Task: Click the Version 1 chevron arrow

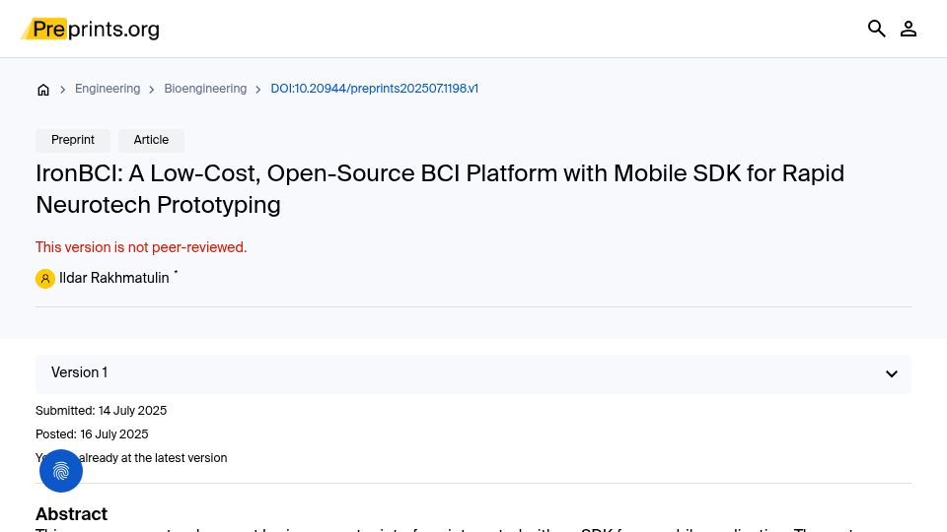Action: pyautogui.click(x=892, y=374)
